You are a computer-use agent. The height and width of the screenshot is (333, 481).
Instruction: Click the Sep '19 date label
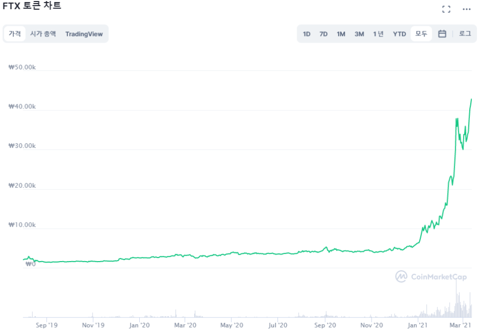point(46,325)
